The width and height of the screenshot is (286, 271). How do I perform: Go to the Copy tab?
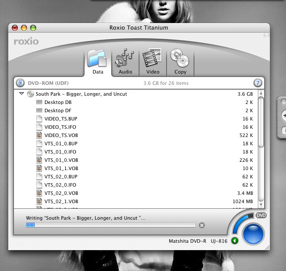point(180,62)
